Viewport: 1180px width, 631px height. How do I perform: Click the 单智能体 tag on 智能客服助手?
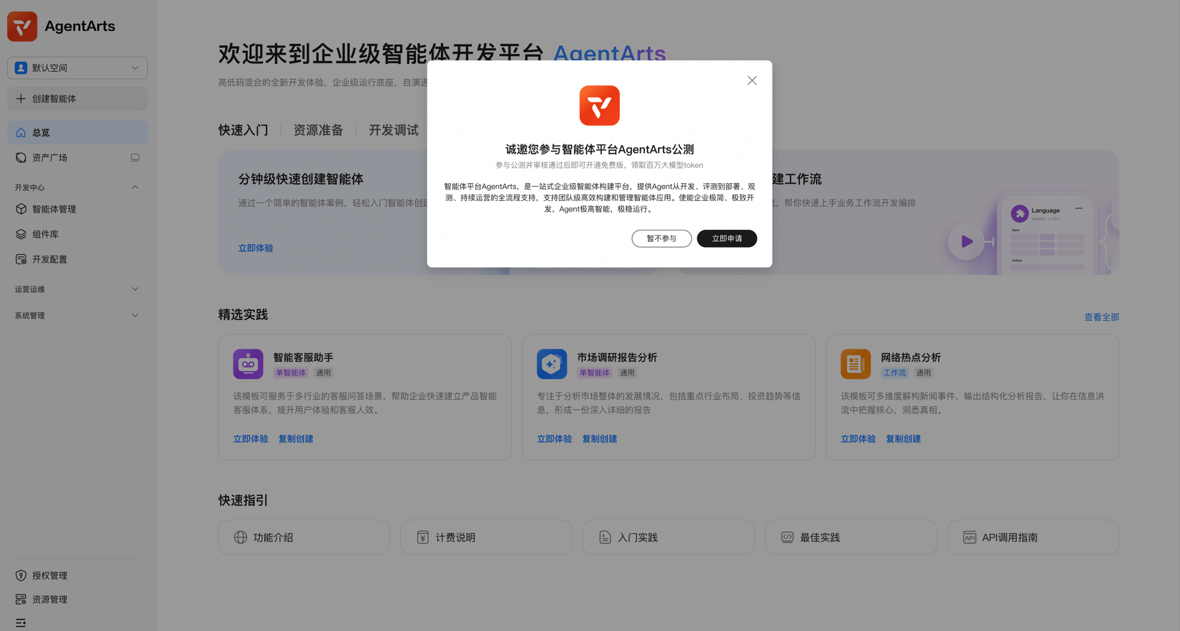[291, 373]
